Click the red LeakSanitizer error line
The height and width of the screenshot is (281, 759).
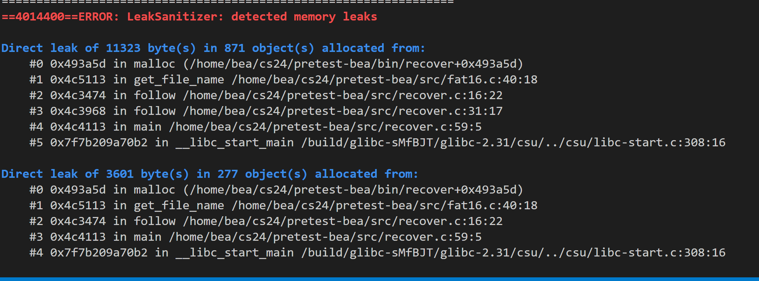click(x=189, y=17)
